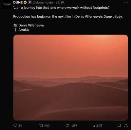Open the view analytics bar-chart icon
The image size is (131, 130).
[93, 125]
